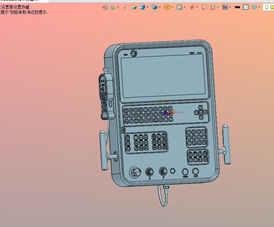The height and width of the screenshot is (227, 274).
Task: Click the black line color swatch
Action: (x=237, y=7)
